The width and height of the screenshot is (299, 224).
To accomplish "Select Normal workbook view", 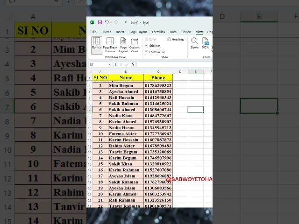I will coord(97,45).
